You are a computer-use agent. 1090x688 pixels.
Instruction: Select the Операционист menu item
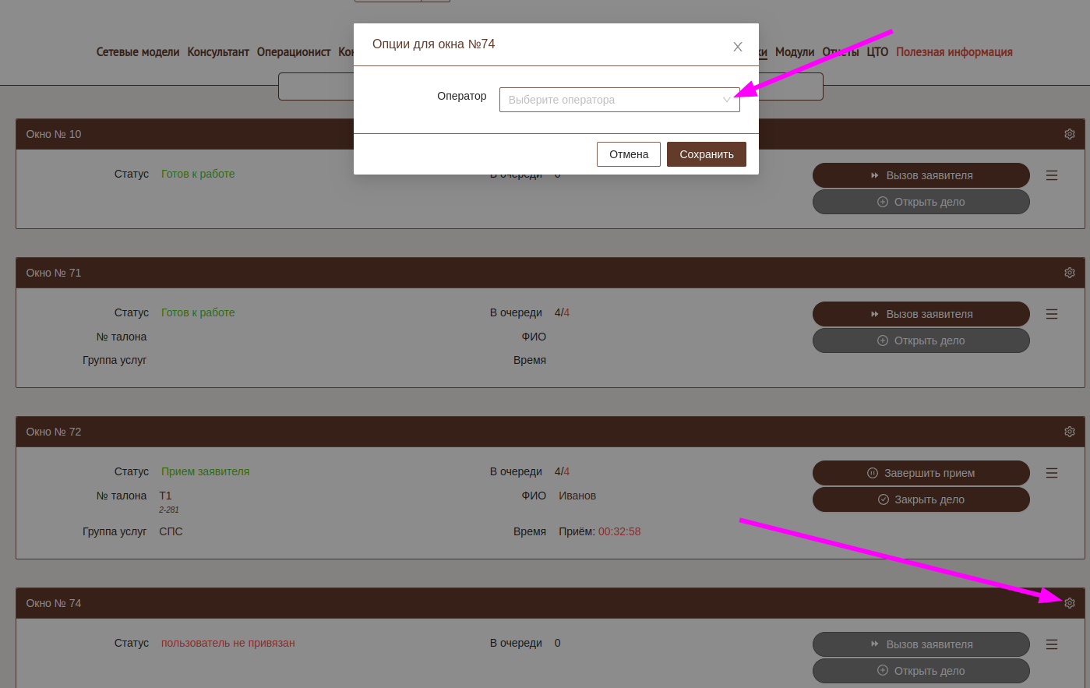pyautogui.click(x=294, y=52)
